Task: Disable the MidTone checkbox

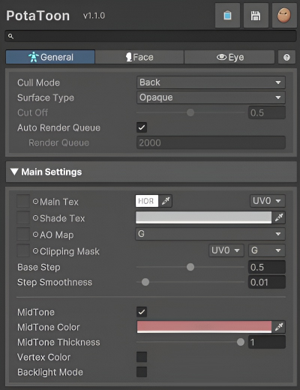Action: pyautogui.click(x=142, y=312)
